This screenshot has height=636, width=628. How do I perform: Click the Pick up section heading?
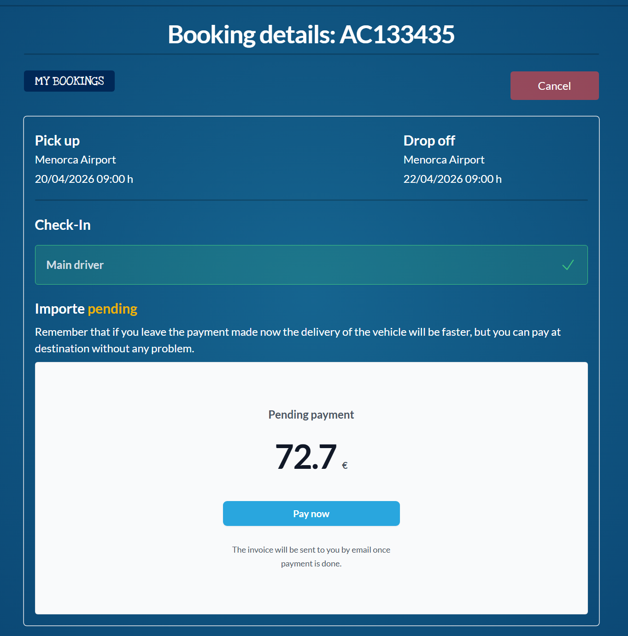click(57, 140)
